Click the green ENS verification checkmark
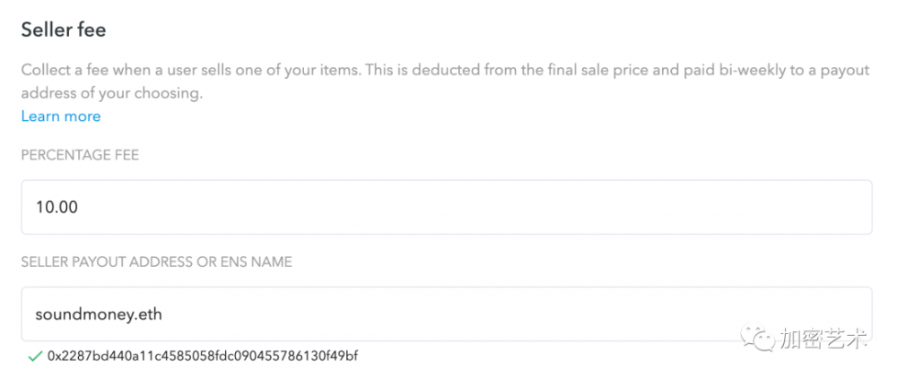The height and width of the screenshot is (378, 897). click(35, 357)
